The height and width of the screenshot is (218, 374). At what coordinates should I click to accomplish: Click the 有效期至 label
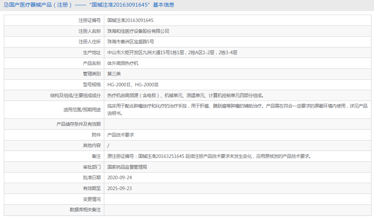(92, 188)
